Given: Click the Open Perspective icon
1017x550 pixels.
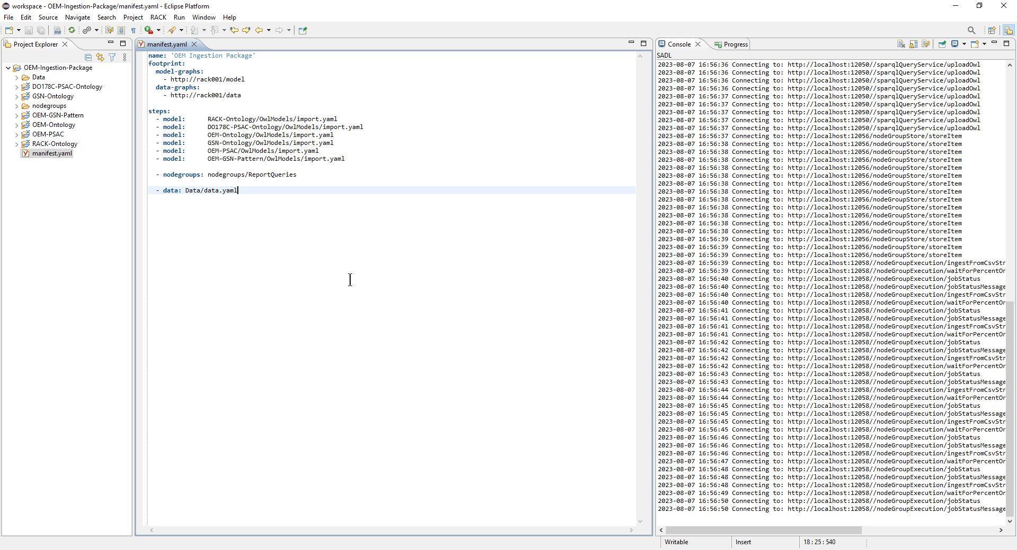Looking at the screenshot, I should (x=992, y=30).
